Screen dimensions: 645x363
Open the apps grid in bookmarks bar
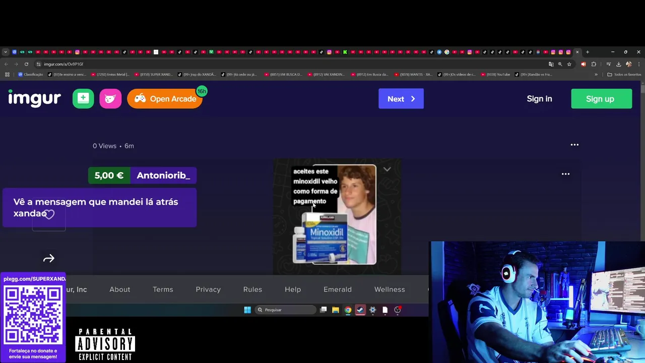tap(7, 75)
